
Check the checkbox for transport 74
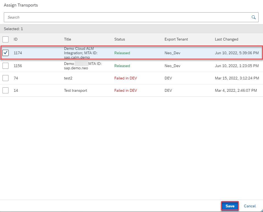tap(5, 78)
